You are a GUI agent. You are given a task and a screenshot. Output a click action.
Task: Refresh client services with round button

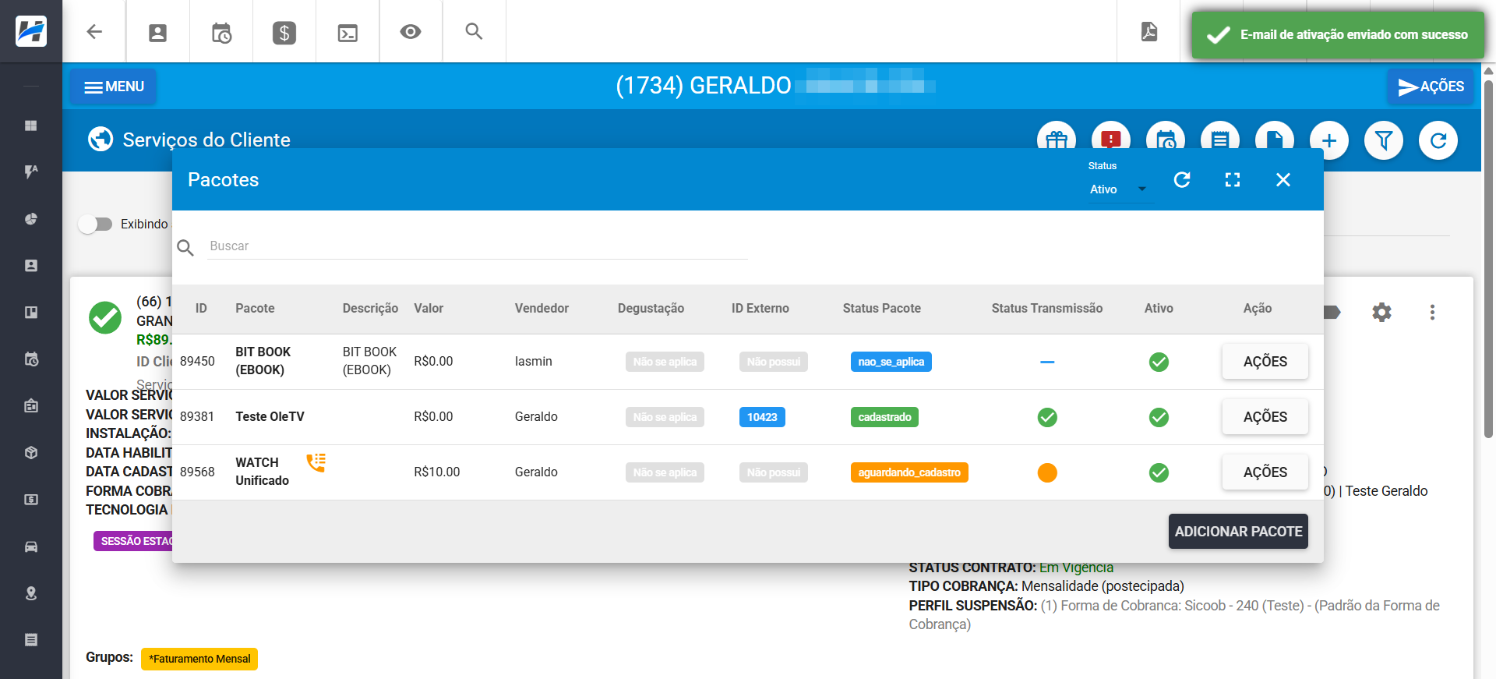[x=1438, y=140]
